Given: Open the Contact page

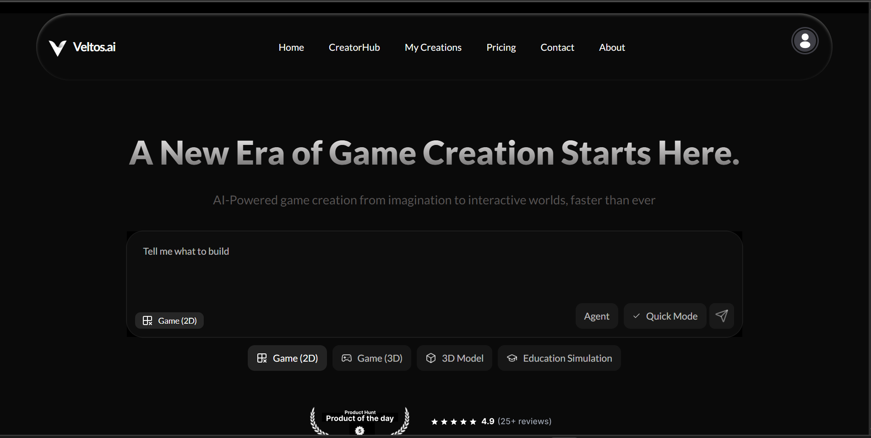Looking at the screenshot, I should [557, 47].
